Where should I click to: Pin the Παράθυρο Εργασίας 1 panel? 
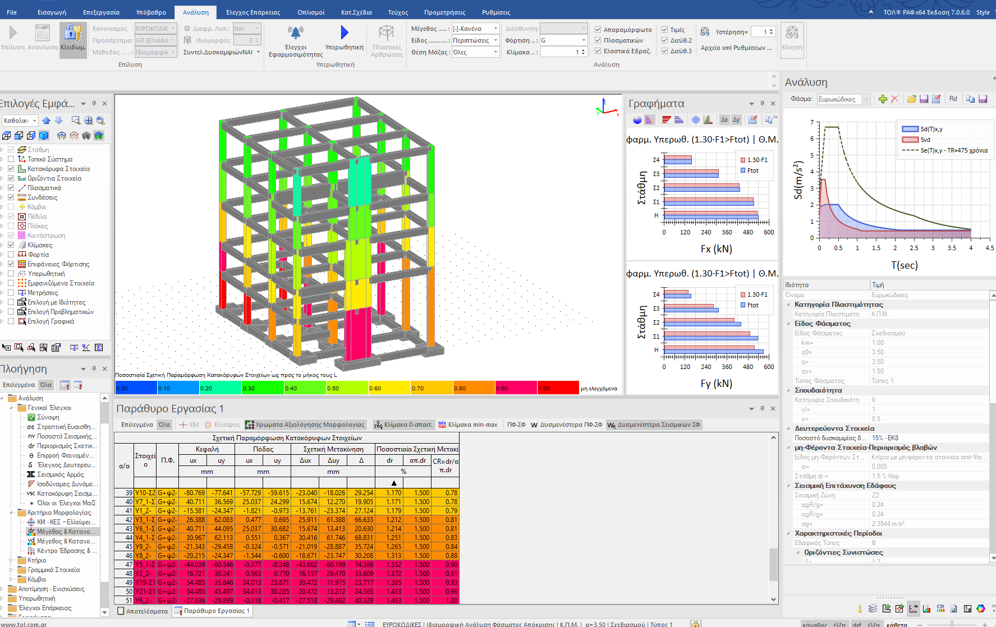click(x=762, y=408)
